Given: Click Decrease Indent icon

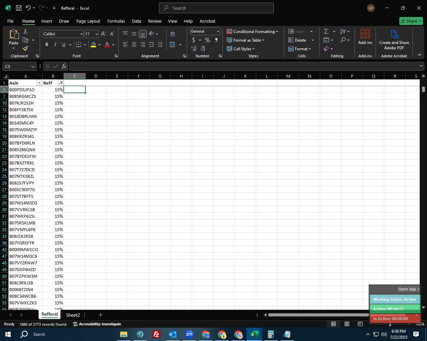Looking at the screenshot, I should pos(151,44).
